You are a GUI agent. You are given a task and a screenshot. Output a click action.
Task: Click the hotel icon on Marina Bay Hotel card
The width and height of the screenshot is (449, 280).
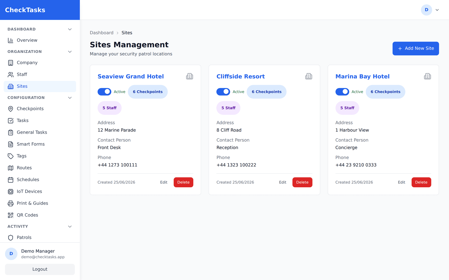click(x=427, y=76)
